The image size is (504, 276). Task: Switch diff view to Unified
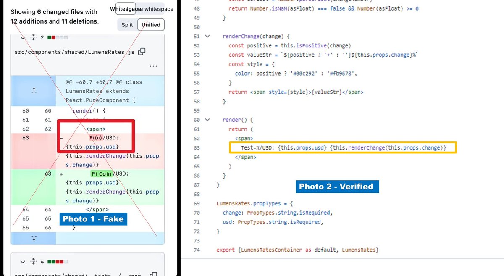(x=151, y=25)
